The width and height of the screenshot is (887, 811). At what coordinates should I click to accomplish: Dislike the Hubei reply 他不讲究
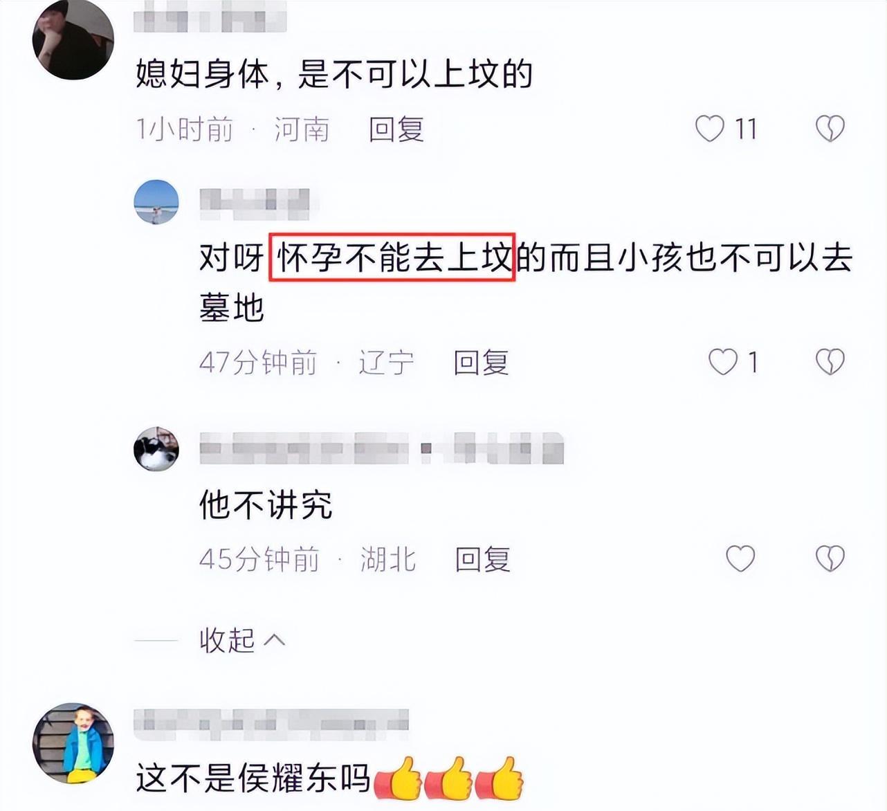pos(830,558)
